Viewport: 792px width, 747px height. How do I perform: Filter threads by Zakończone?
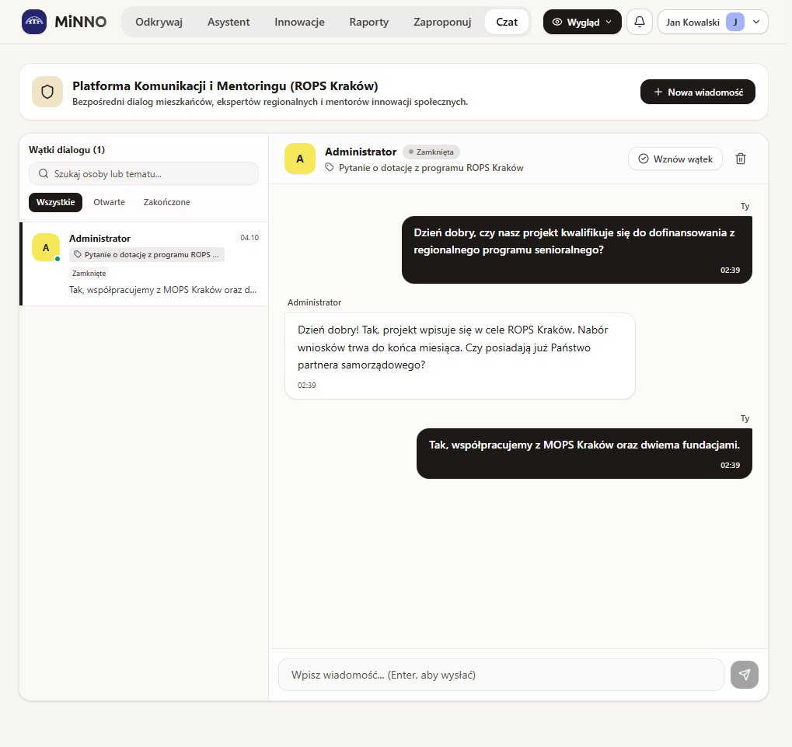click(166, 202)
